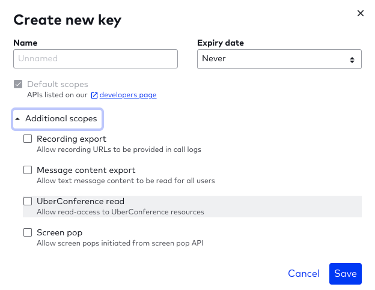Click the collapse triangle beside Additional scopes
This screenshot has width=375, height=290.
point(17,119)
